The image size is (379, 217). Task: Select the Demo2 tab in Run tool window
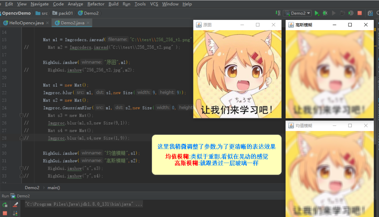[20, 196]
